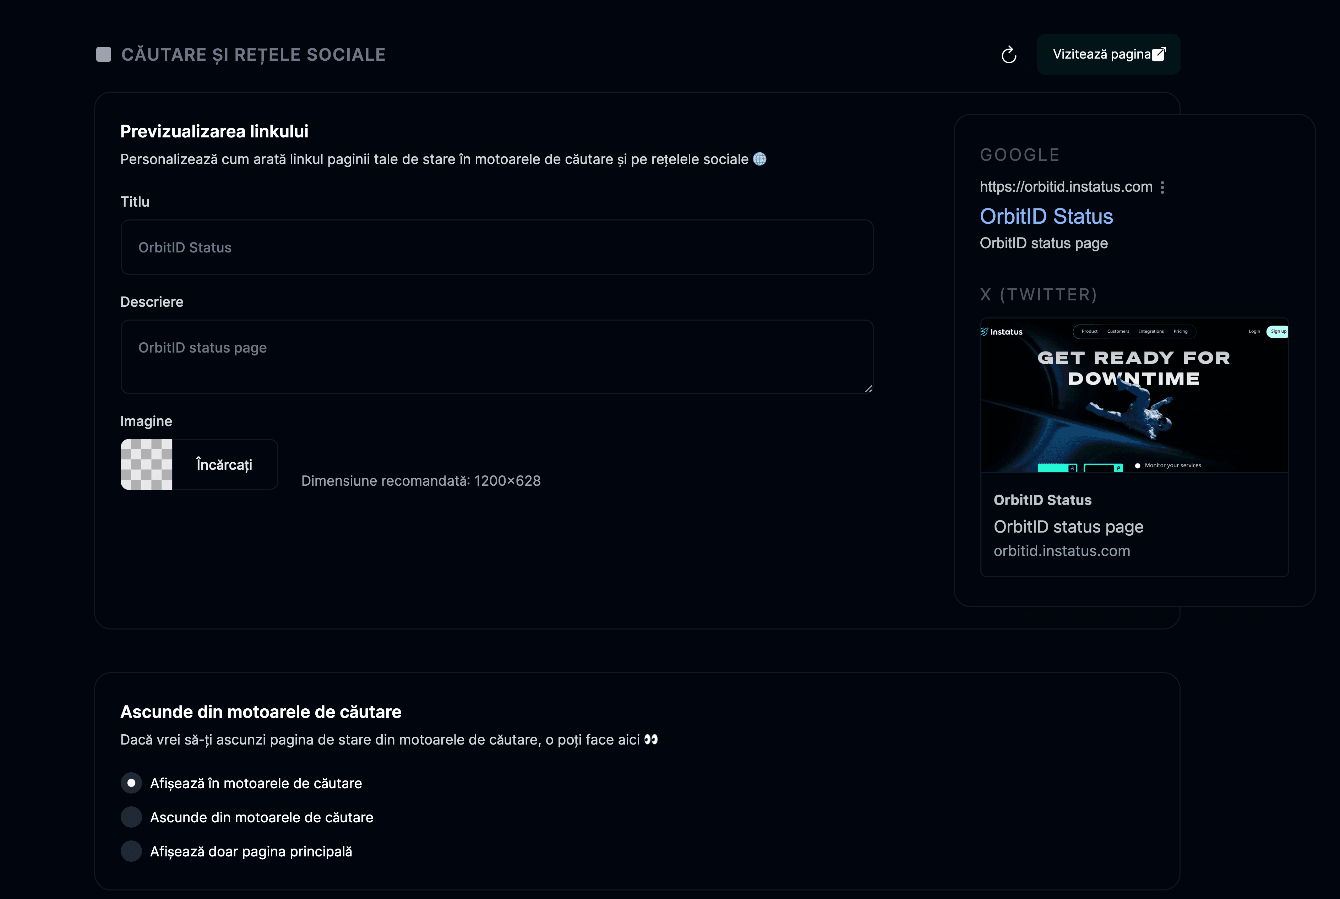
Task: Click the Vizitează pagina button
Action: 1109,54
